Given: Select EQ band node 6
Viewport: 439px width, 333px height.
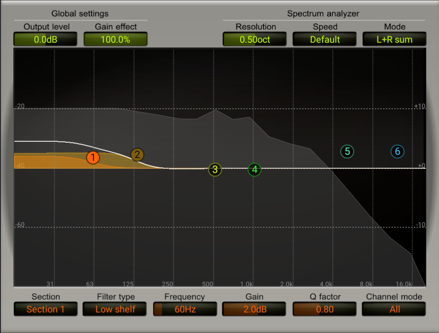Looking at the screenshot, I should coord(397,152).
